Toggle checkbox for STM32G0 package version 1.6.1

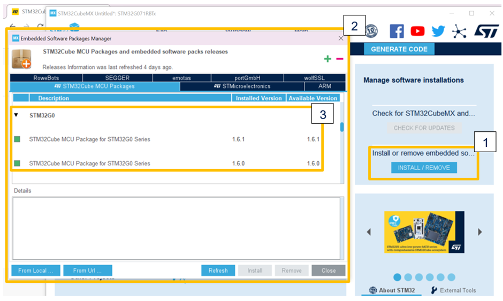tap(17, 139)
